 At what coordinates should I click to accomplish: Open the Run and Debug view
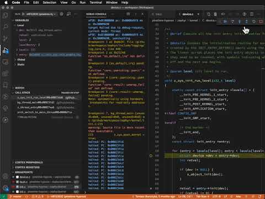[6, 50]
